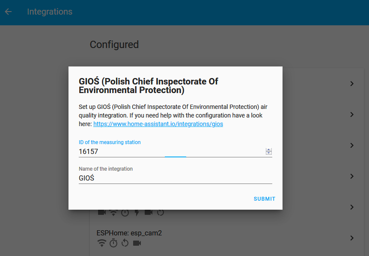Viewport: 369px width, 256px height.
Task: Increase the station ID with the up arrow
Action: (269, 150)
